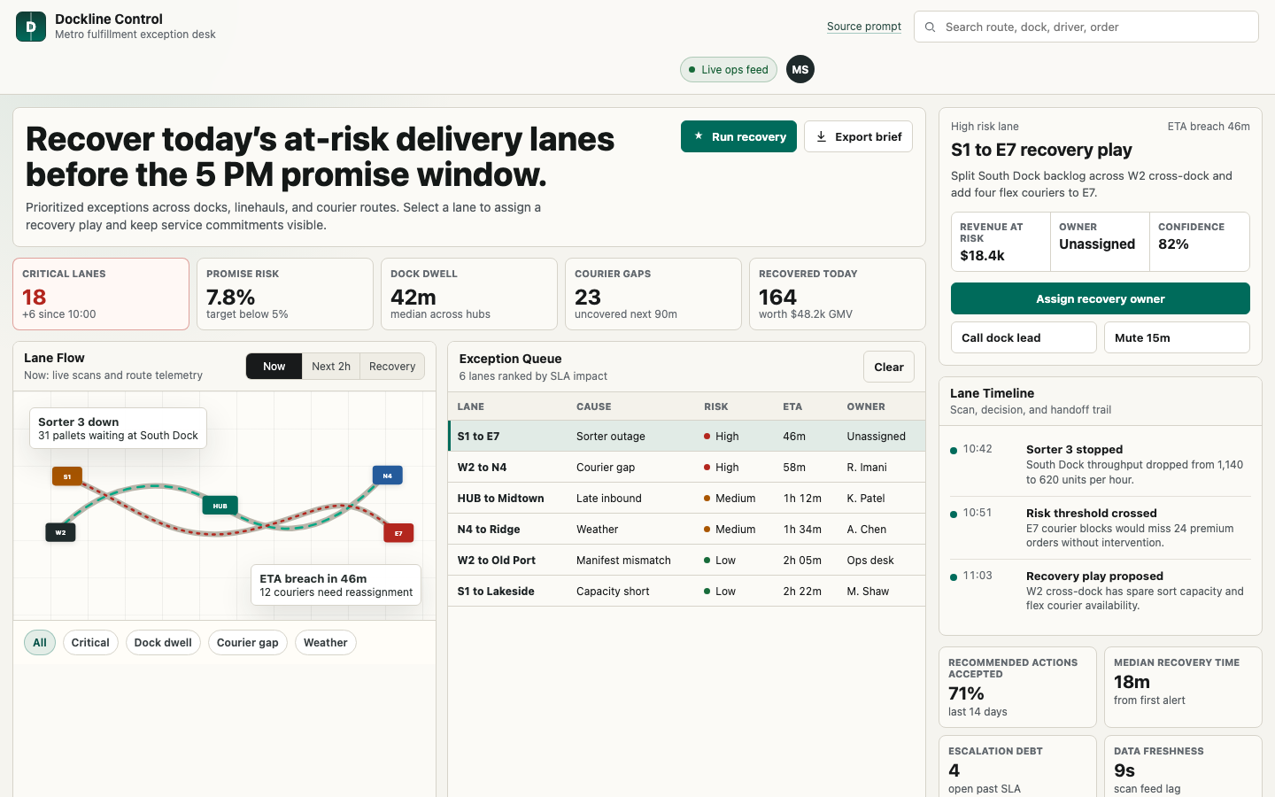Toggle the Weather filter chip
This screenshot has width=1275, height=797.
(326, 643)
